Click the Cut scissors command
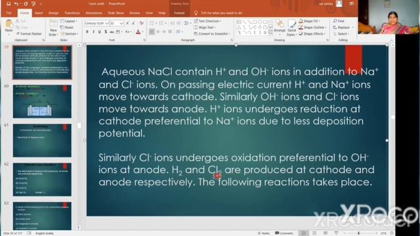Viewport: 420px width, 236px height. click(20, 21)
